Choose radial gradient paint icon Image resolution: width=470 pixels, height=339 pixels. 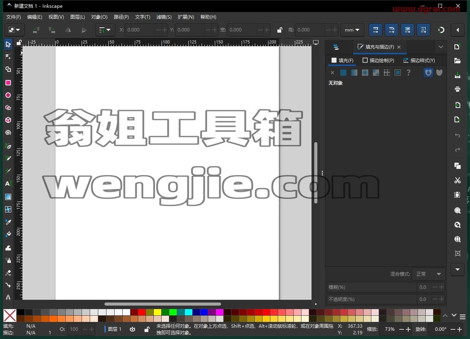(365, 73)
